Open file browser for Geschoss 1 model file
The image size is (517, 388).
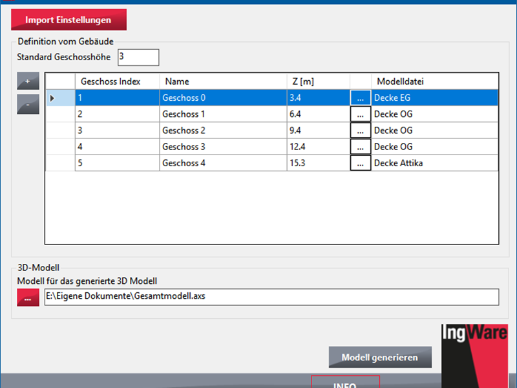pos(360,114)
